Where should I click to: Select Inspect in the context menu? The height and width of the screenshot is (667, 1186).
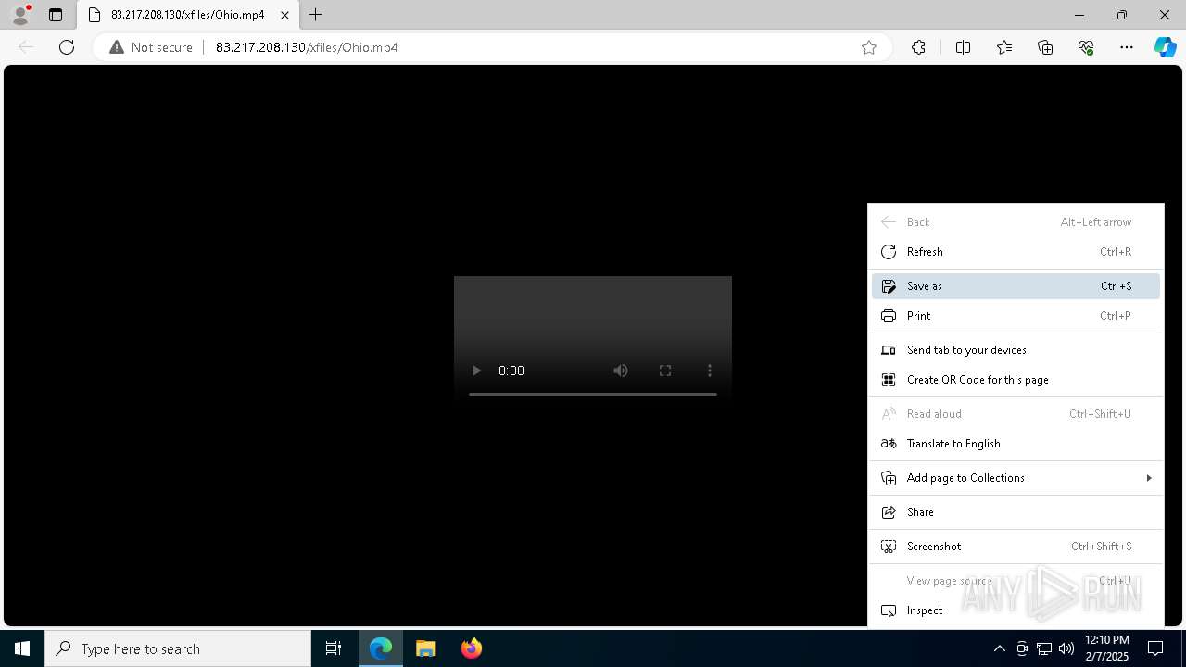click(x=1016, y=610)
